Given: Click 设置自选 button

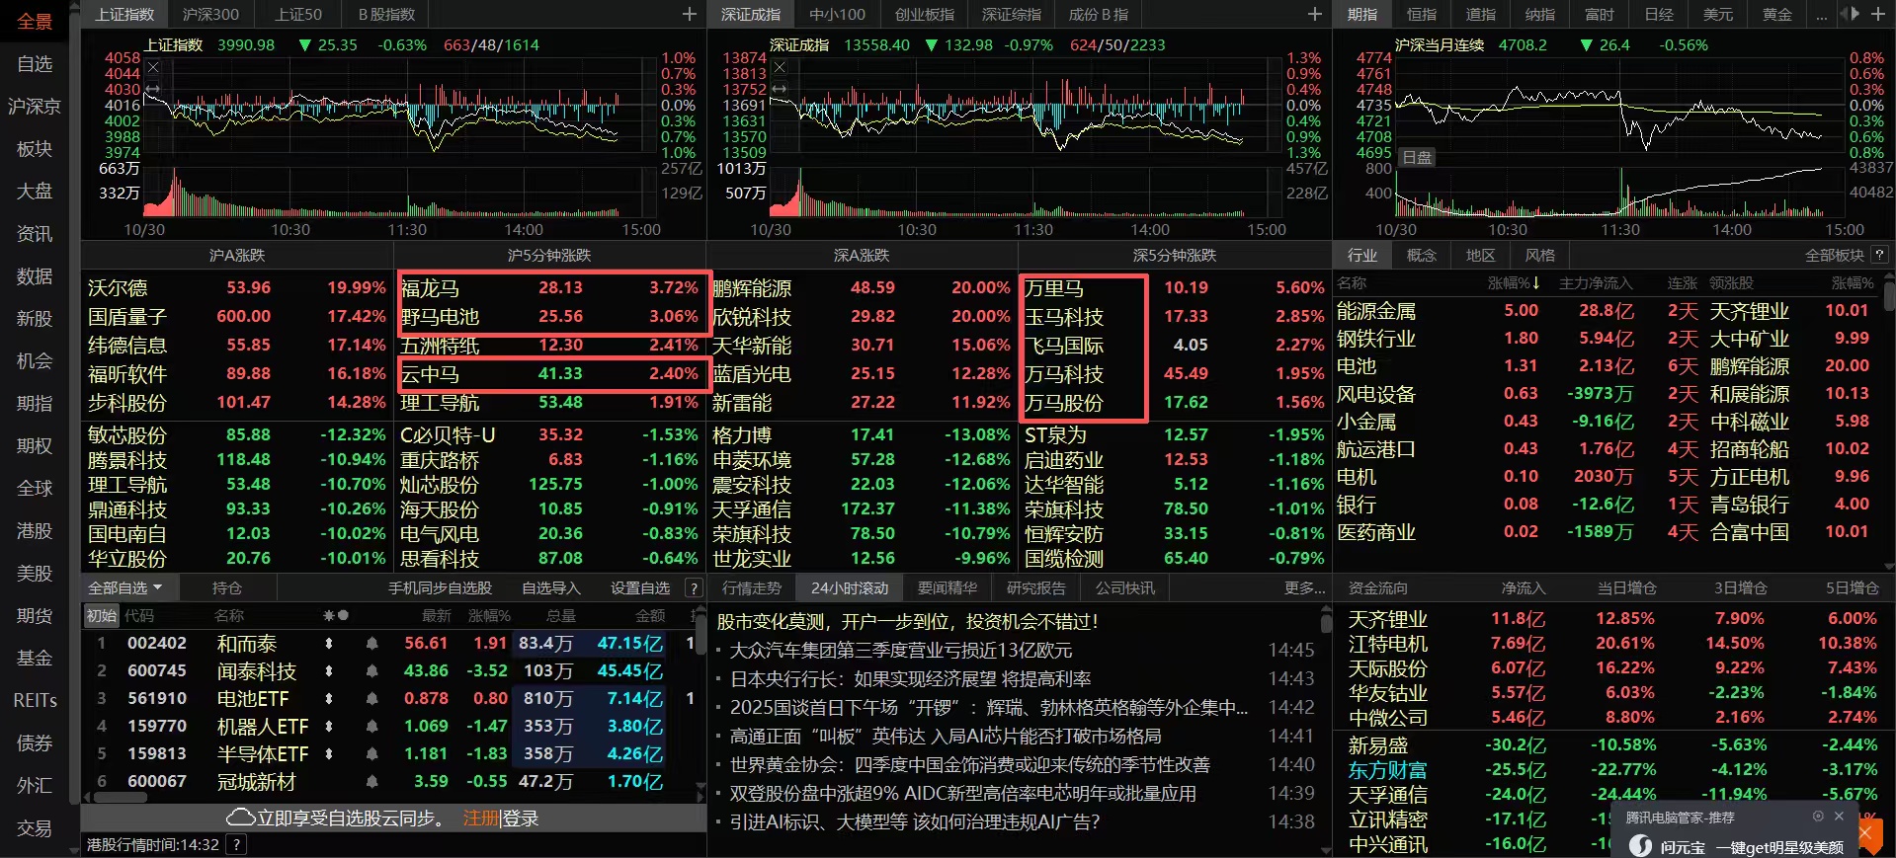Looking at the screenshot, I should [x=639, y=587].
